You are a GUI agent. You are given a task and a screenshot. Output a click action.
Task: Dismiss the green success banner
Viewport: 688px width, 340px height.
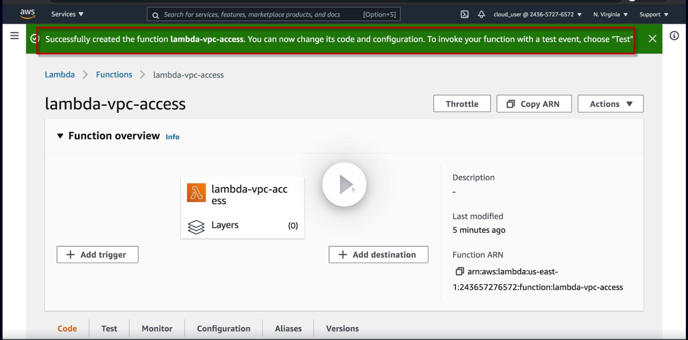[652, 39]
